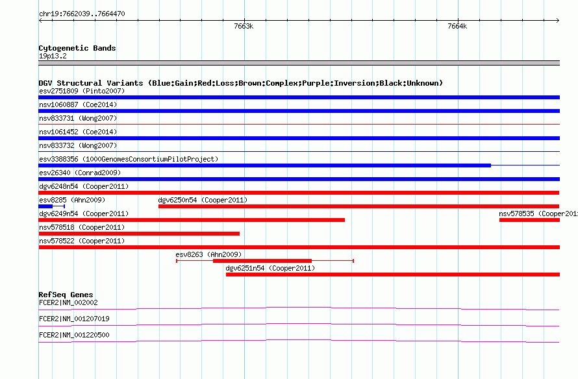Open the FCER2|NM_001207019 gene label
The image size is (578, 379).
74,319
